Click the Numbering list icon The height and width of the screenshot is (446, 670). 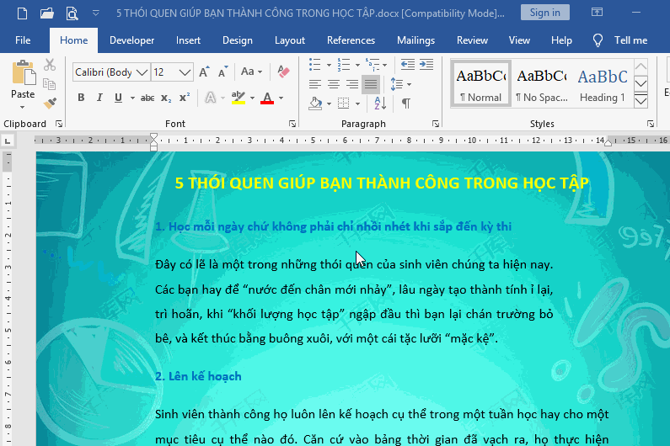pos(344,65)
